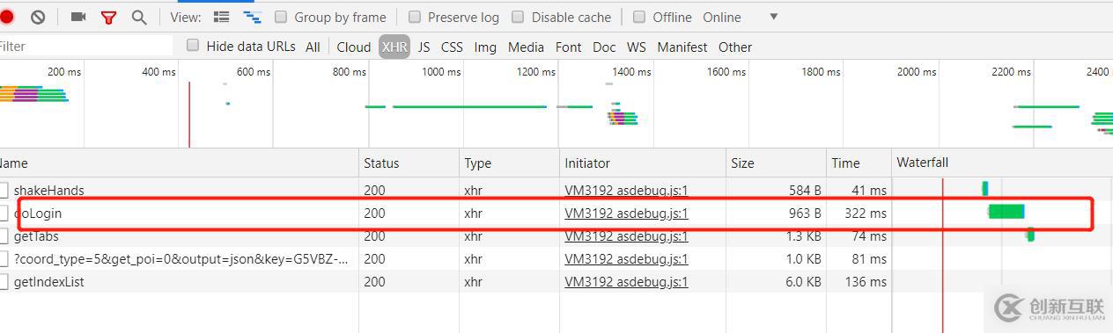This screenshot has width=1113, height=333.
Task: Switch to large request rows view
Action: coord(222,17)
